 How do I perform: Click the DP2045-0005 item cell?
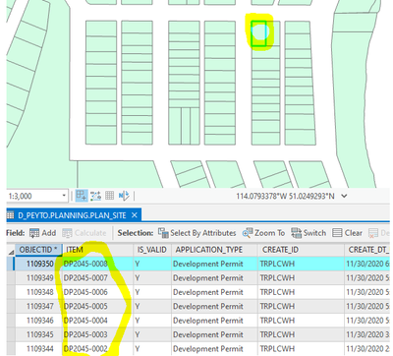97,306
